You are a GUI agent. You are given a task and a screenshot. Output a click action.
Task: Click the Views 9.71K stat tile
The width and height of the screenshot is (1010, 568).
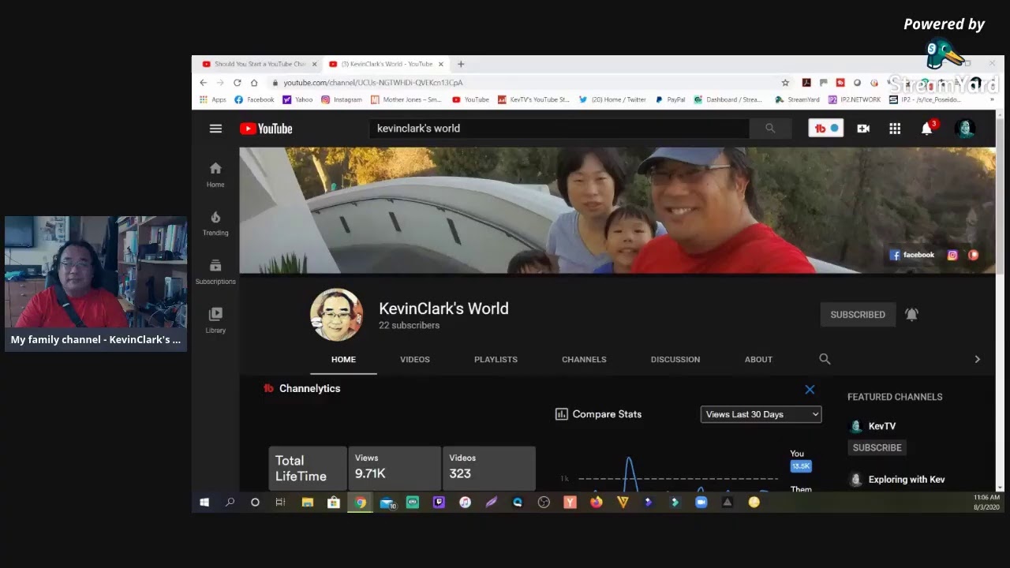(x=395, y=468)
